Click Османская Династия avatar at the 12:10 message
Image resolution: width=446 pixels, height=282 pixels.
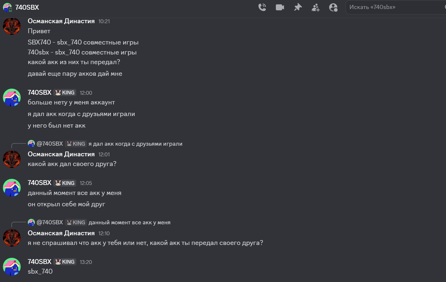(x=12, y=238)
